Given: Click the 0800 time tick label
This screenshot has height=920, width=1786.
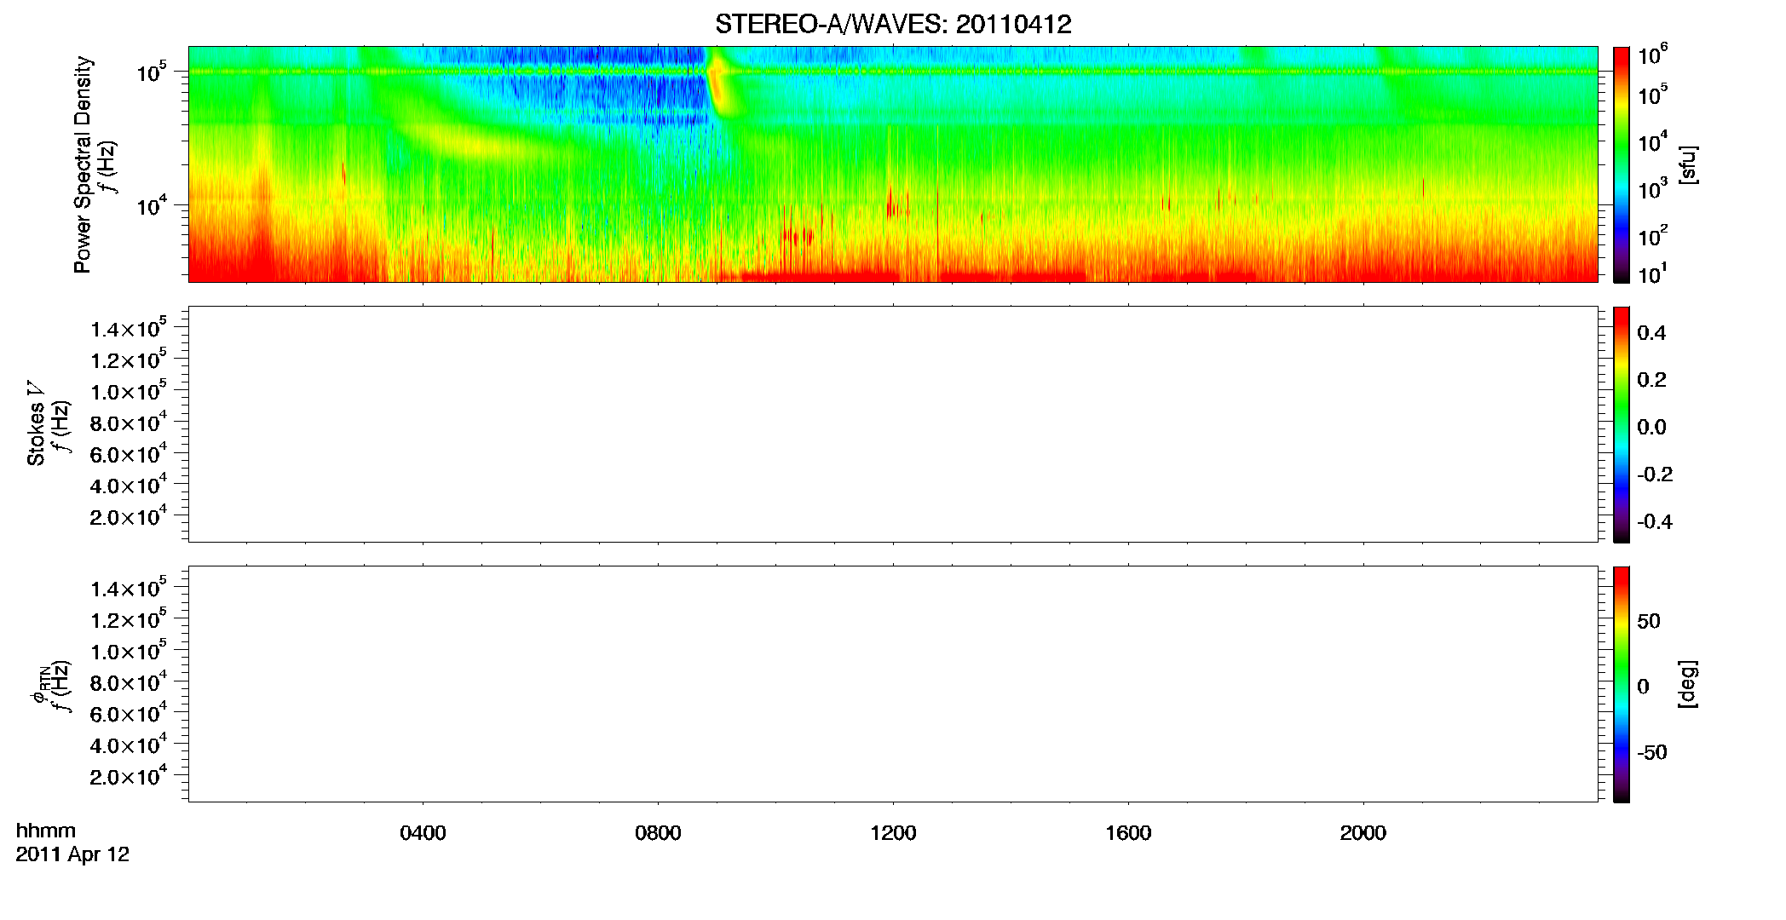Looking at the screenshot, I should pos(658,833).
